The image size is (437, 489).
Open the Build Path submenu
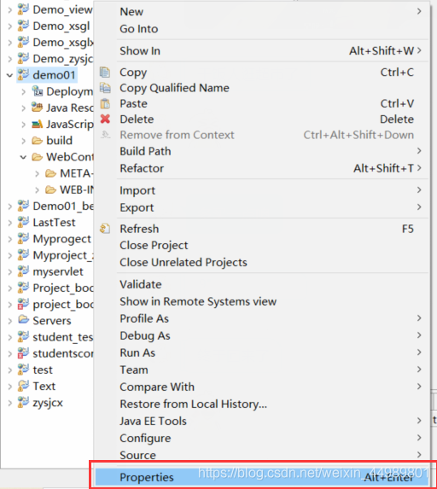click(262, 151)
